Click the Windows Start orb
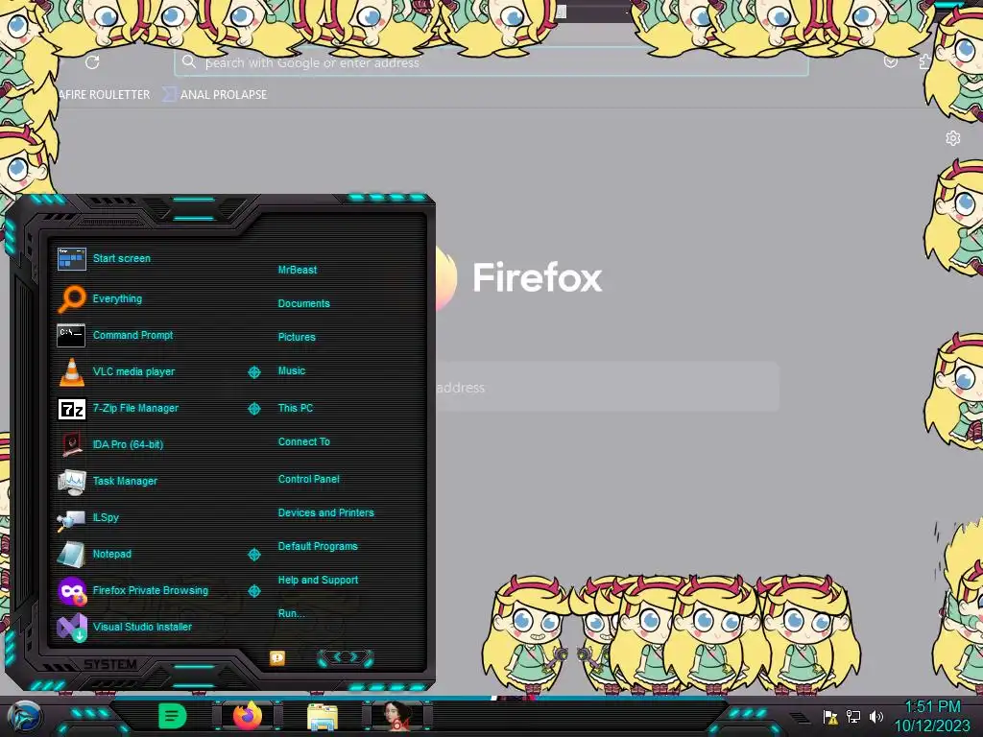This screenshot has width=983, height=737. point(25,716)
